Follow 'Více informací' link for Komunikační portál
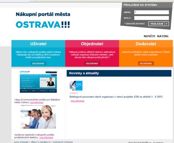This screenshot has width=174, height=143. pyautogui.click(x=36, y=103)
